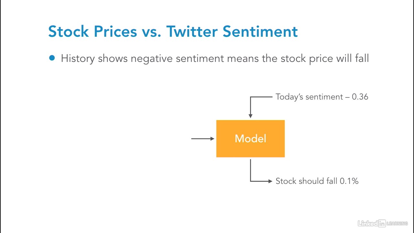This screenshot has height=233, width=414.
Task: Click the arrowhead pointing down into Model
Action: [250, 116]
